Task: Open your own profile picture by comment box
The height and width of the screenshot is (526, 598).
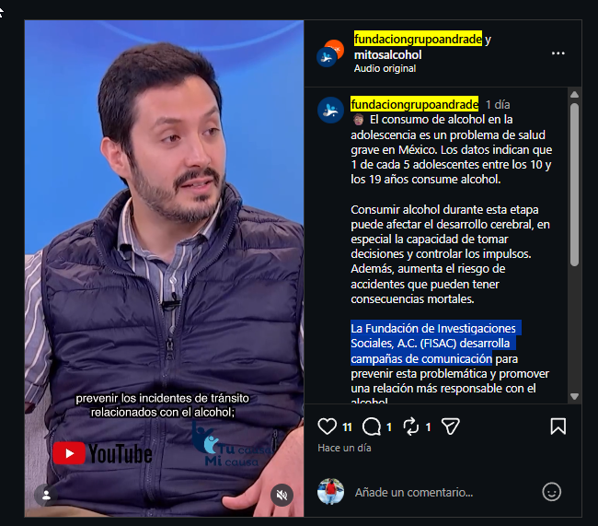Action: [330, 491]
